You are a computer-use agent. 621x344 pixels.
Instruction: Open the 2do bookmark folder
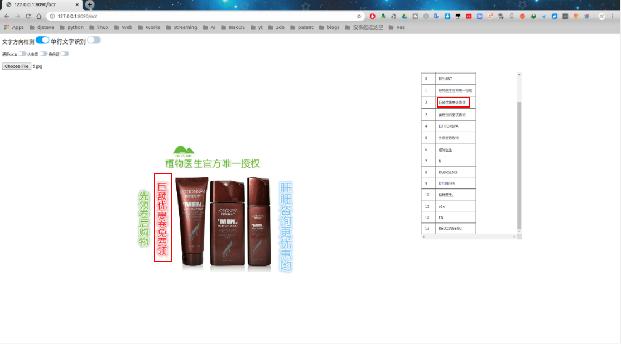[x=276, y=27]
